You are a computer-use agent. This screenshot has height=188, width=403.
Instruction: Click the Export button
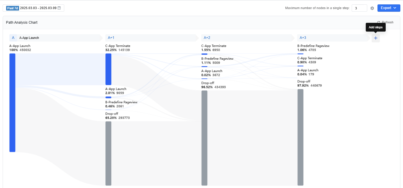[389, 8]
